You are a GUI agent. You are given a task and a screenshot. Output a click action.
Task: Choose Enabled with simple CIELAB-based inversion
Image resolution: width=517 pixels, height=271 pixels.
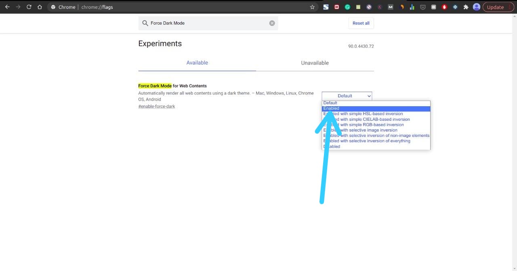[x=376, y=119]
